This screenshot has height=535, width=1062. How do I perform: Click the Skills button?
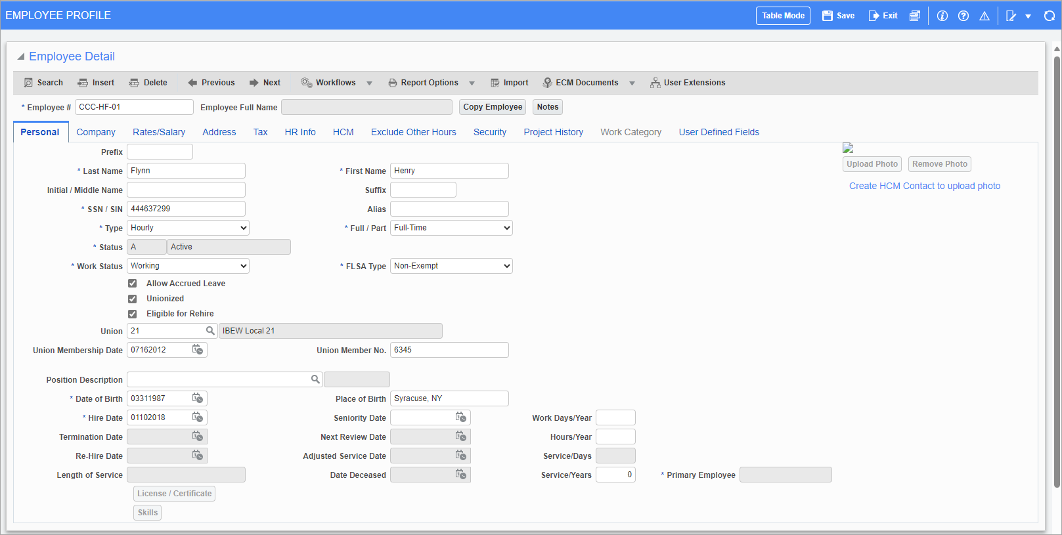pos(148,513)
